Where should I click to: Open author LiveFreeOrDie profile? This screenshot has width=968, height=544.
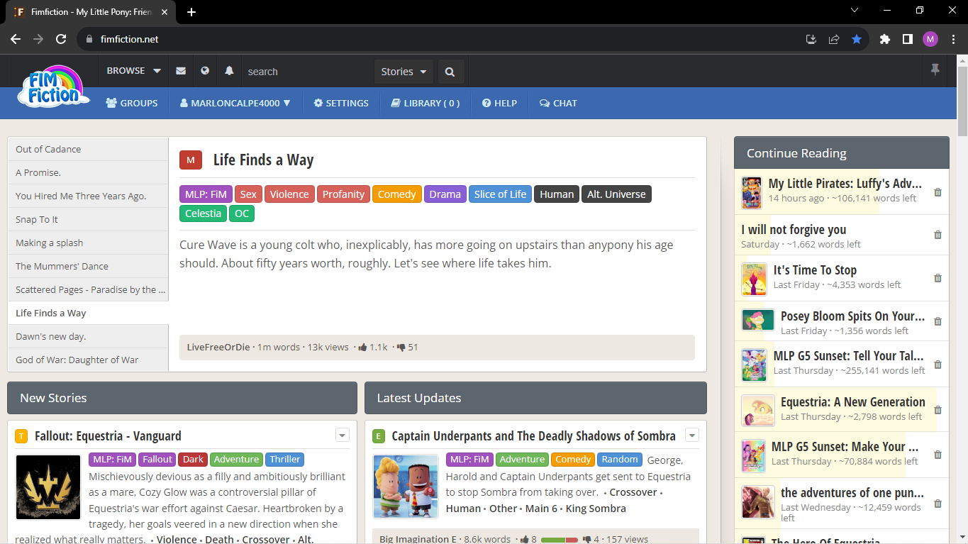tap(218, 348)
